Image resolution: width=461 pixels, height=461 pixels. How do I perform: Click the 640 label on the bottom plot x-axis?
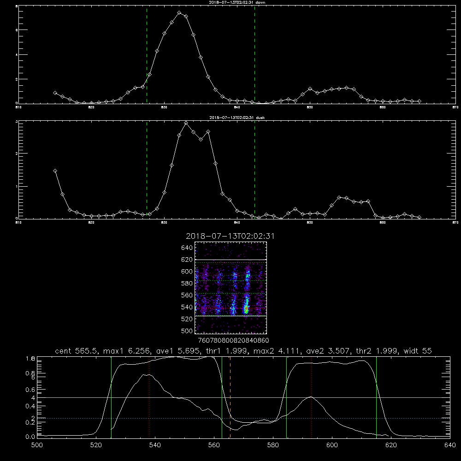(x=450, y=445)
